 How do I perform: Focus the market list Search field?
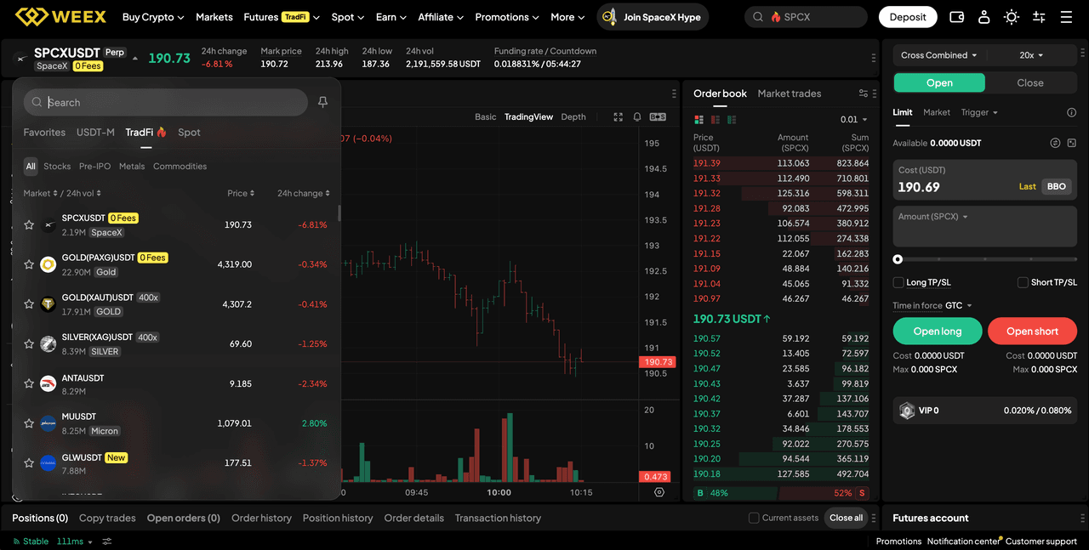click(x=165, y=102)
